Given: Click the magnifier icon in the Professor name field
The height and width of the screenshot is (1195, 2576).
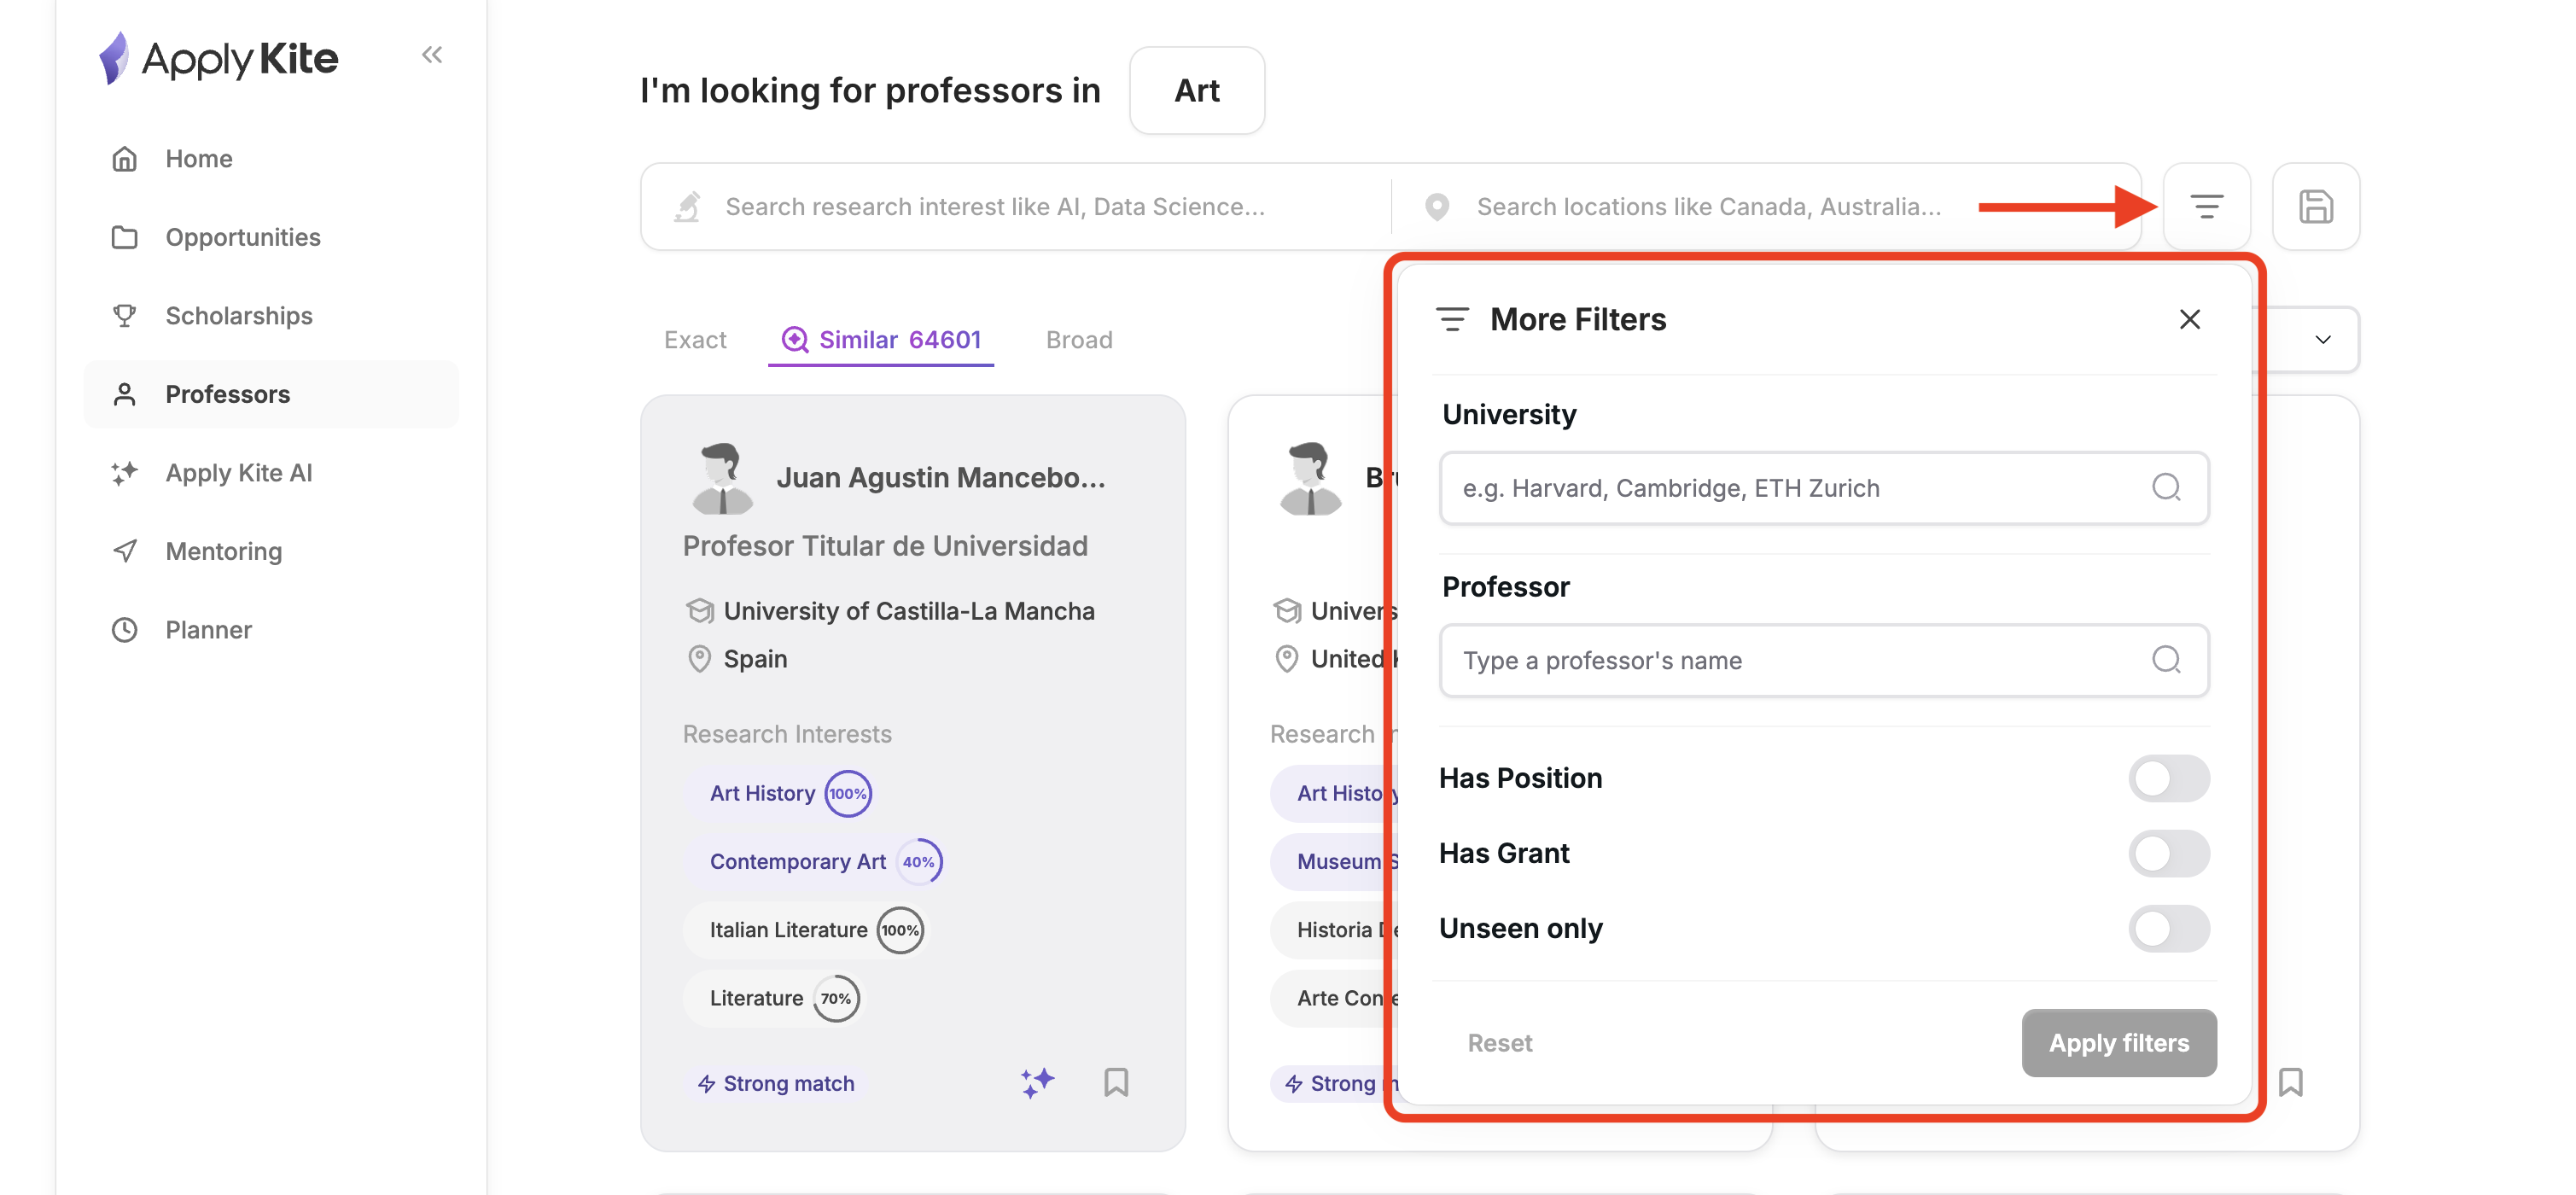Looking at the screenshot, I should click(2165, 660).
